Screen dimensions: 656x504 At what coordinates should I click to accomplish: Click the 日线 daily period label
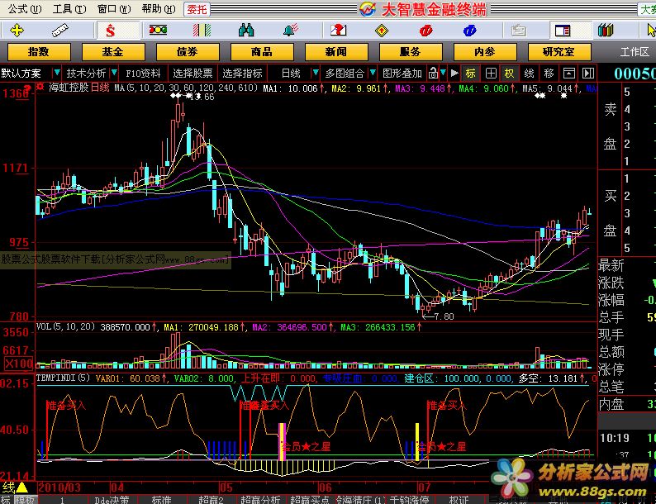[291, 74]
